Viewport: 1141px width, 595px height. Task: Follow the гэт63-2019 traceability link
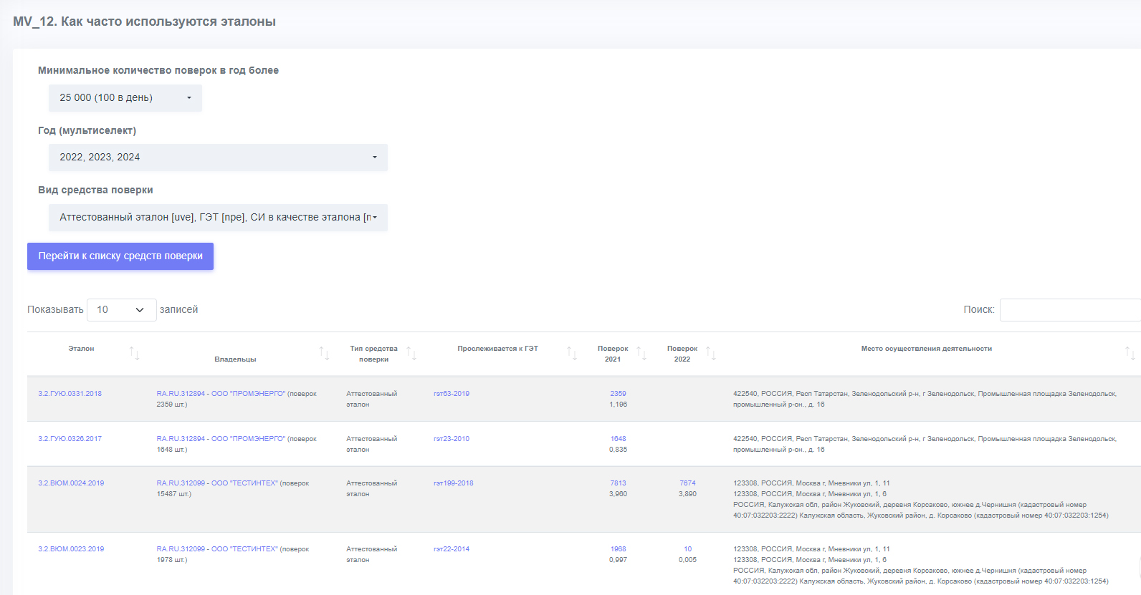point(452,394)
